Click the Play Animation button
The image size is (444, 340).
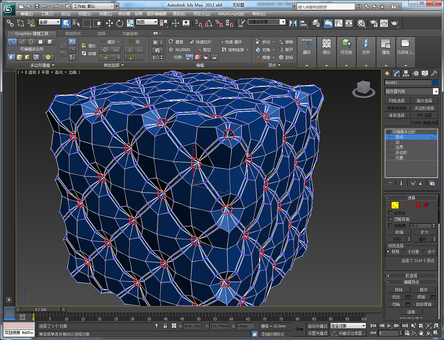tap(389, 326)
